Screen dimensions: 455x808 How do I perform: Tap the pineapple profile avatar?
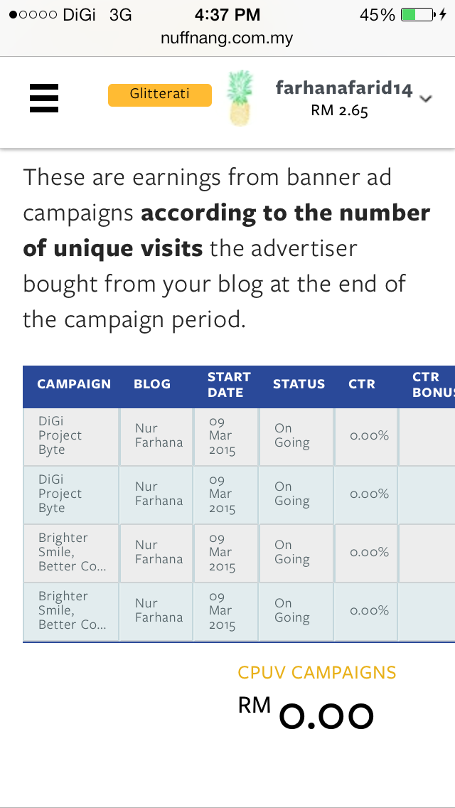click(x=240, y=98)
